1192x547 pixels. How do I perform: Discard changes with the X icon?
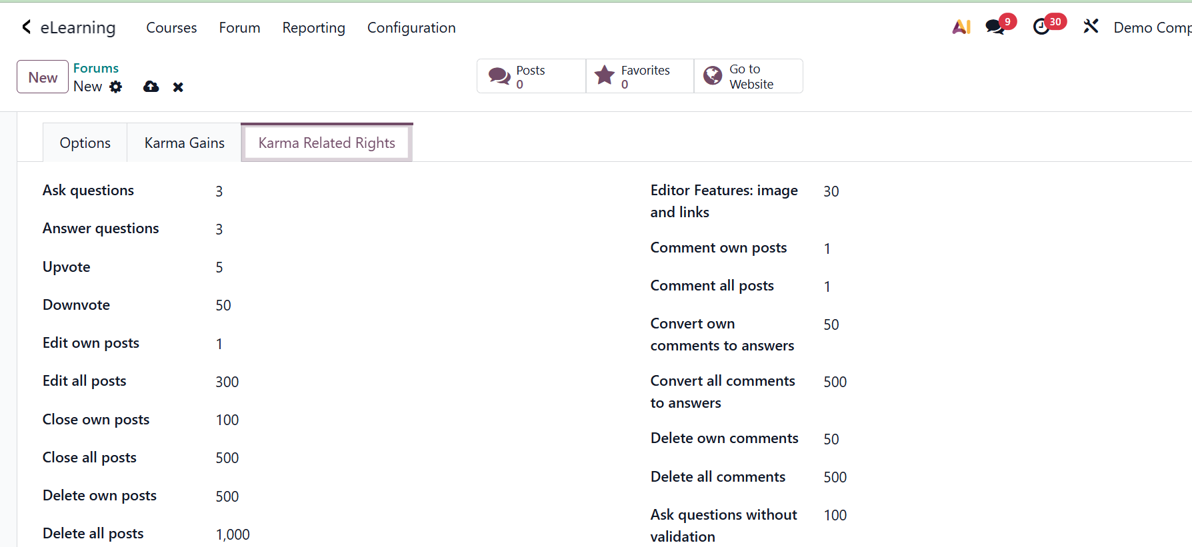click(178, 87)
